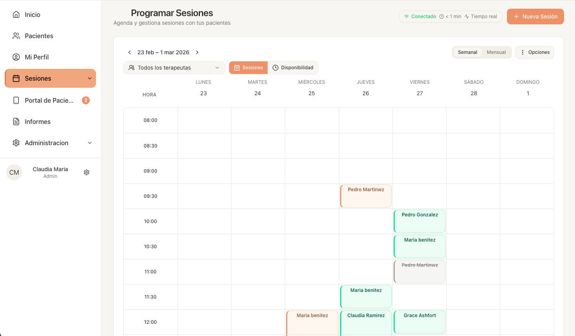Click the Portal de Pacientes notification badge
575x336 pixels.
click(86, 100)
